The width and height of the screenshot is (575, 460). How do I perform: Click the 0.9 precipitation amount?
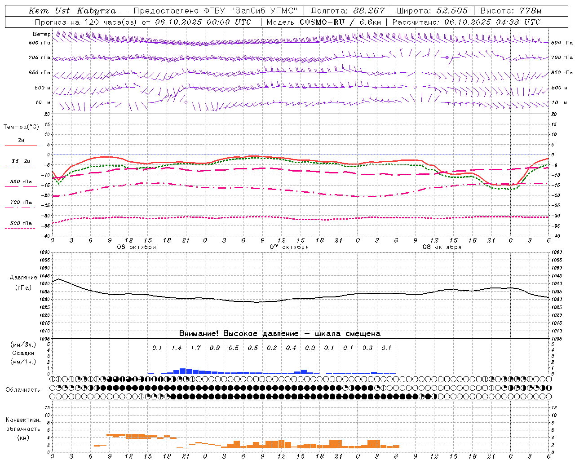pyautogui.click(x=215, y=348)
